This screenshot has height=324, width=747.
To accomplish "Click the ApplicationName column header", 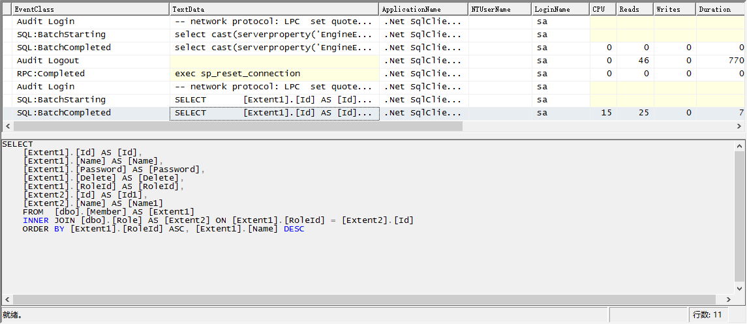I will tap(423, 9).
